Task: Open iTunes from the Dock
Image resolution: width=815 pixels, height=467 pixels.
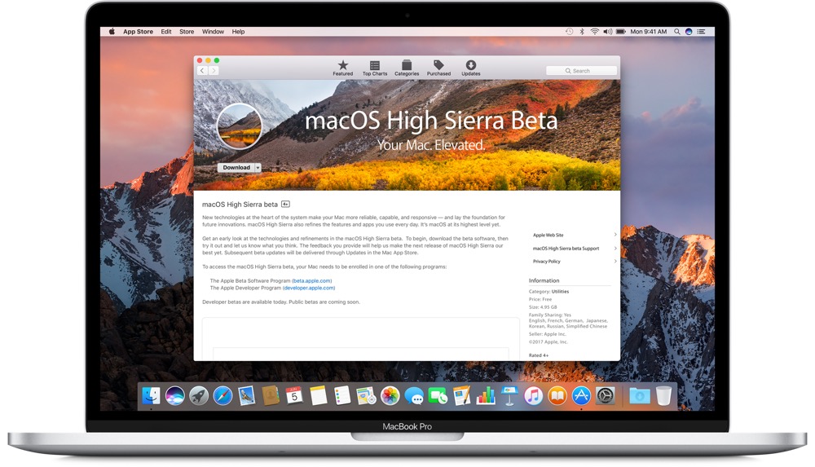Action: pyautogui.click(x=533, y=396)
